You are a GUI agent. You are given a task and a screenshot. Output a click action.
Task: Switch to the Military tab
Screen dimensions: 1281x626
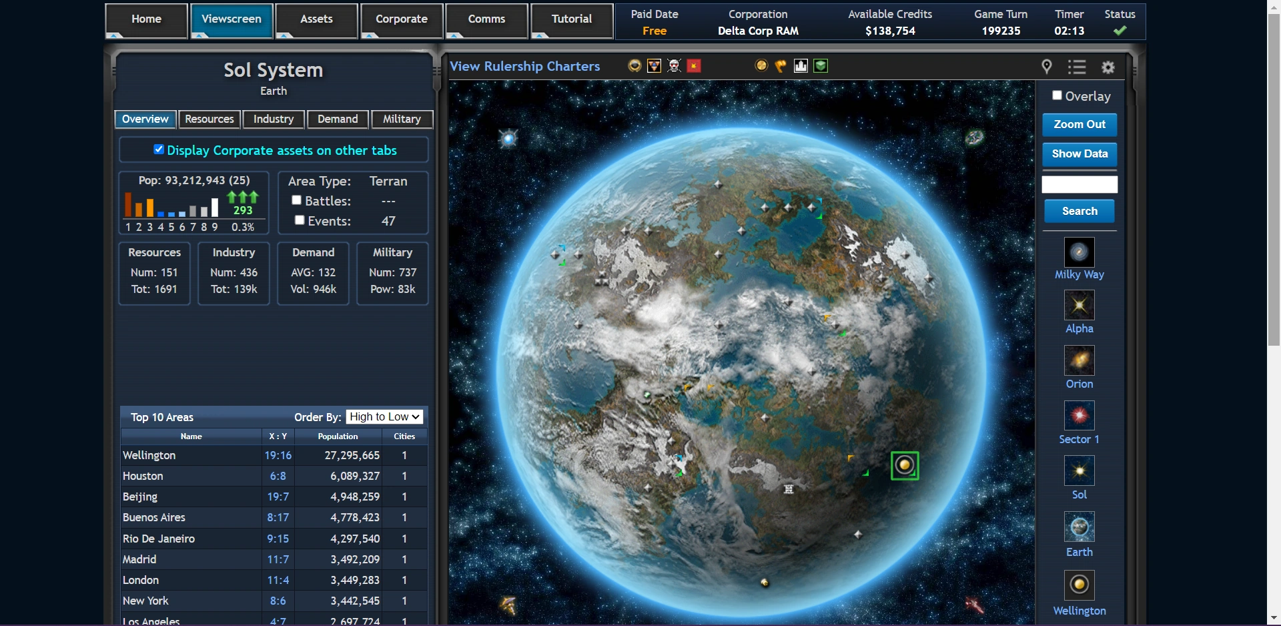[x=402, y=119]
